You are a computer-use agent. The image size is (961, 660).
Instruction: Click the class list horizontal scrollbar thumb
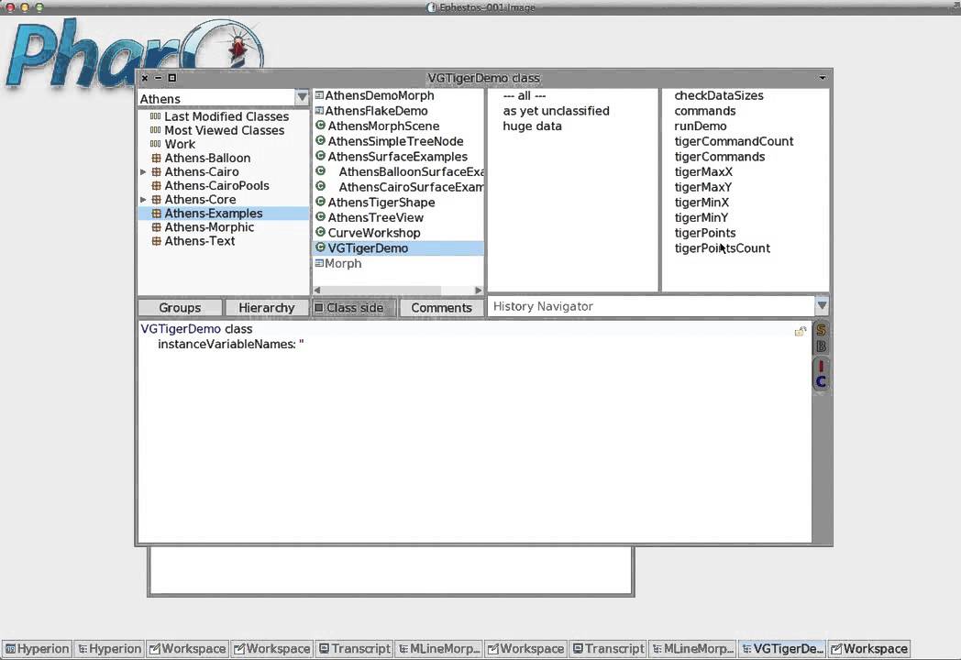click(381, 290)
